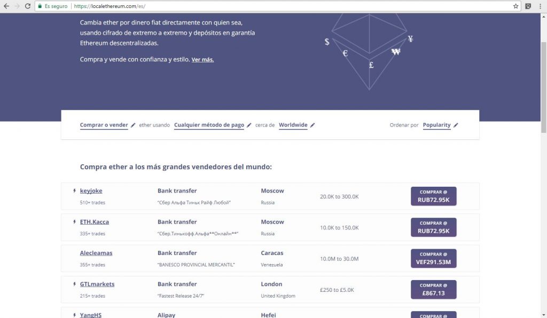Viewport: 547px width, 318px height.
Task: Click 510+ trades under keyjoke
Action: pyautogui.click(x=92, y=202)
